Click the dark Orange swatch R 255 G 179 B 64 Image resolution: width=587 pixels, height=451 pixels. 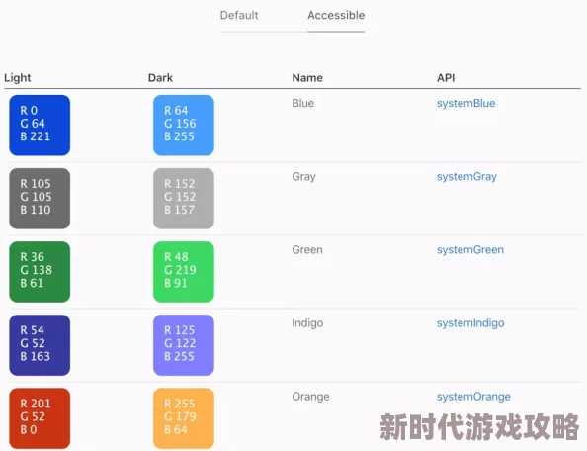click(x=184, y=418)
